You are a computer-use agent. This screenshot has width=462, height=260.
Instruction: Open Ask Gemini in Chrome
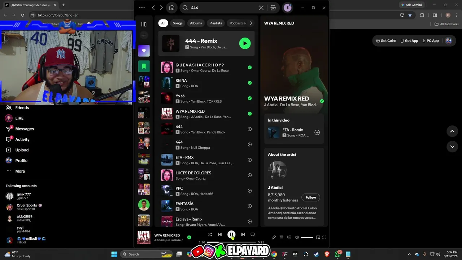coord(411,5)
